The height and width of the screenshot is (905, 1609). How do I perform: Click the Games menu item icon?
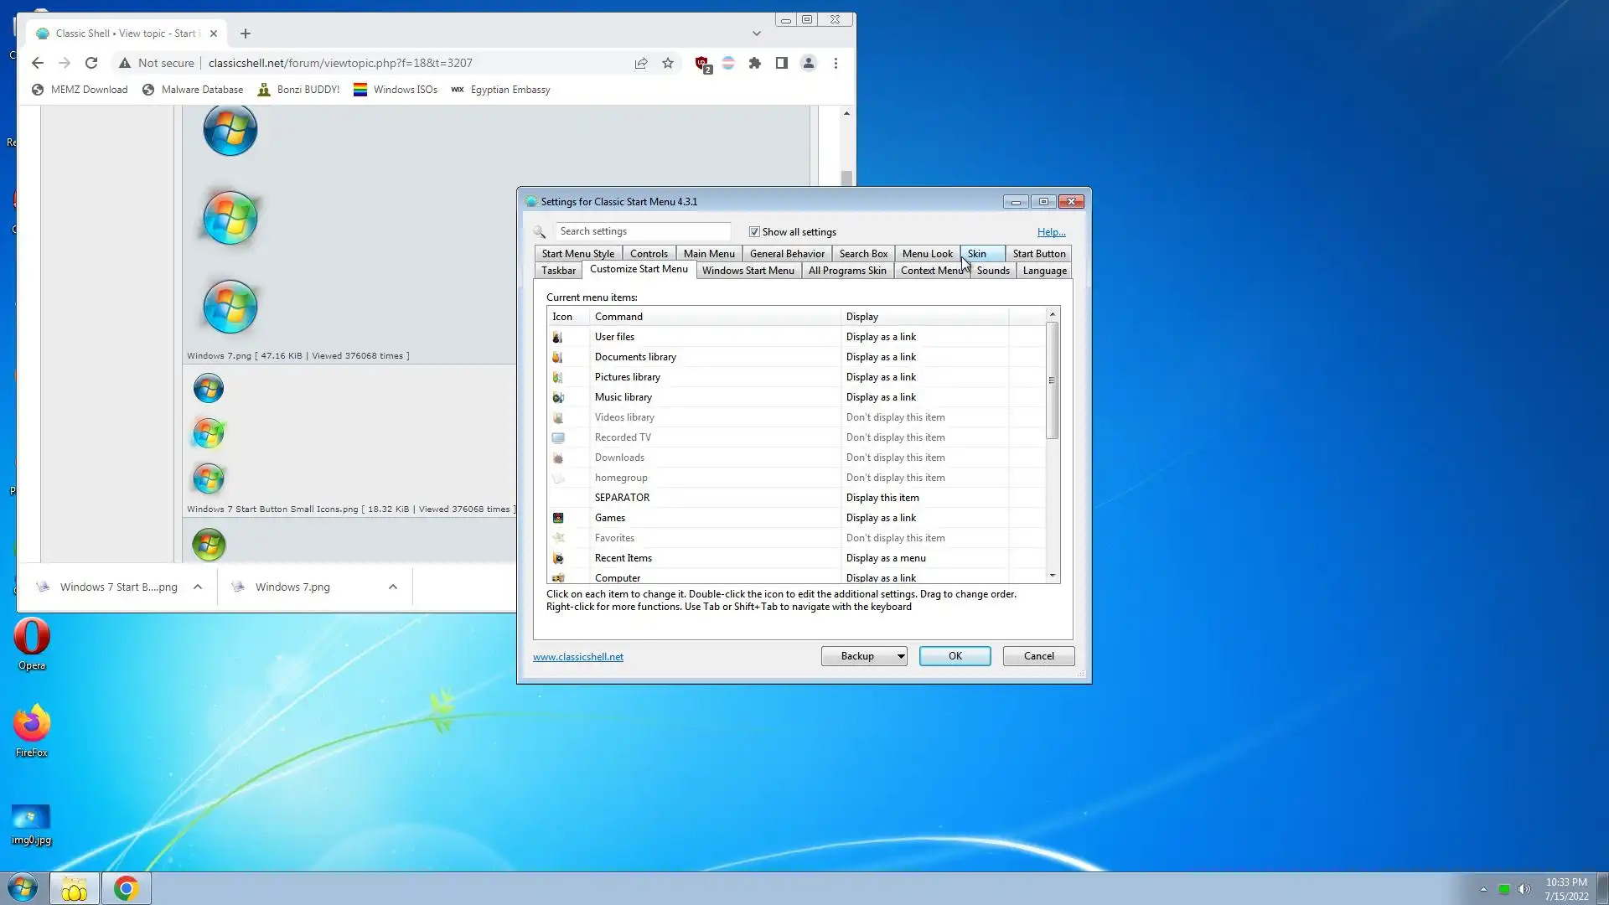coord(558,518)
